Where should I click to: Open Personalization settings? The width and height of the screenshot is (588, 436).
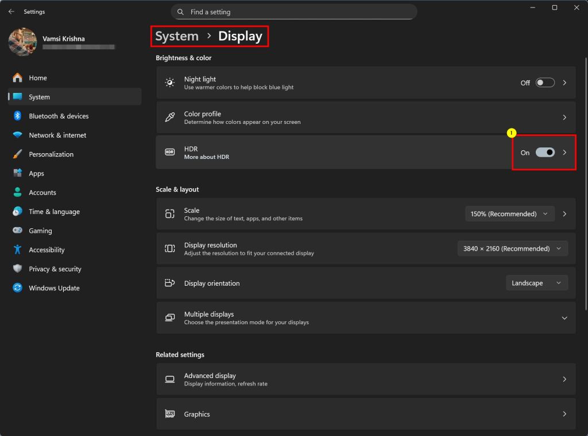click(75, 154)
